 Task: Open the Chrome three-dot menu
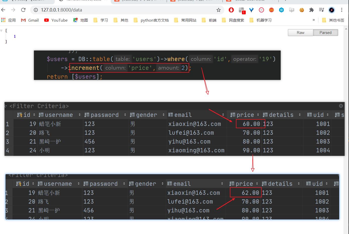pyautogui.click(x=342, y=10)
